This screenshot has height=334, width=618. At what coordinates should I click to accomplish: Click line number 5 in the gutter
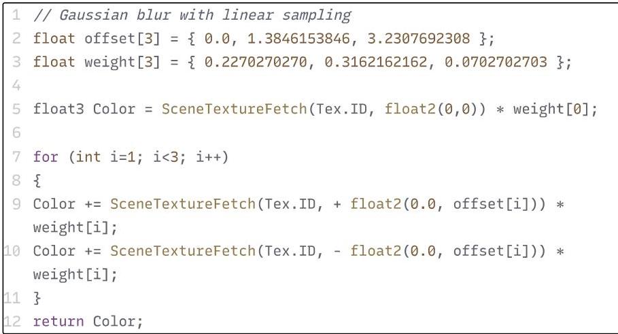[x=16, y=109]
